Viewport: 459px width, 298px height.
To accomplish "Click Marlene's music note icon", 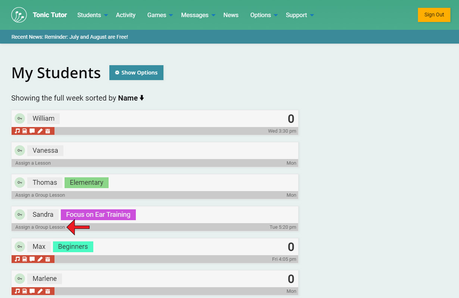I will click(17, 291).
